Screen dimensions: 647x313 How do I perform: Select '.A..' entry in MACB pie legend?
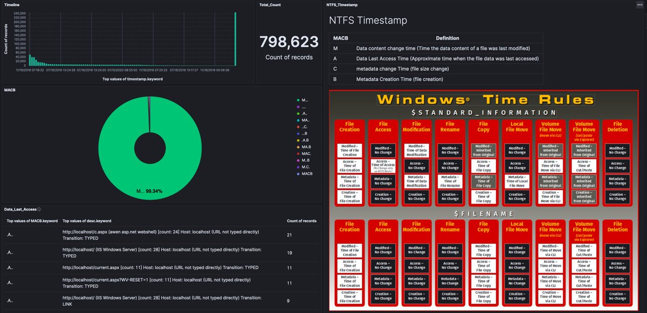[305, 115]
